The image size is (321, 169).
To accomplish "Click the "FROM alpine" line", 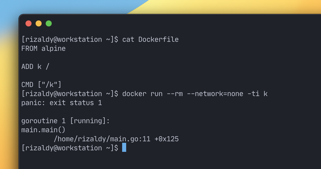I will (x=43, y=49).
